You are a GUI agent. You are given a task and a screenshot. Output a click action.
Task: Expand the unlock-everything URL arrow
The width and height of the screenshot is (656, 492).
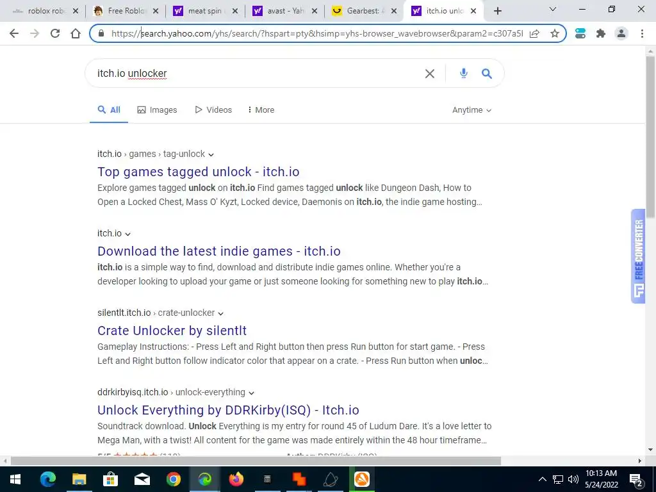pyautogui.click(x=251, y=393)
